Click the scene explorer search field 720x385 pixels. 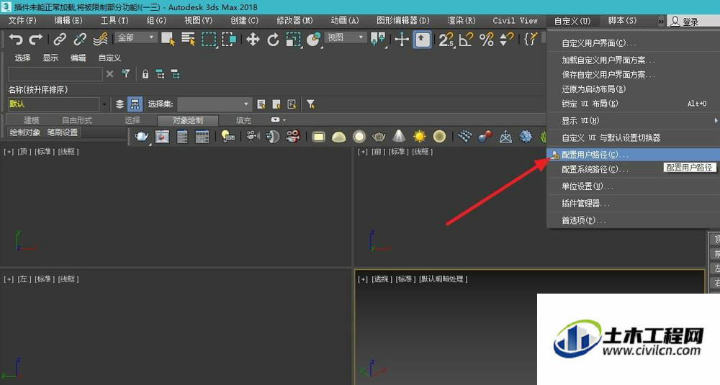click(55, 74)
